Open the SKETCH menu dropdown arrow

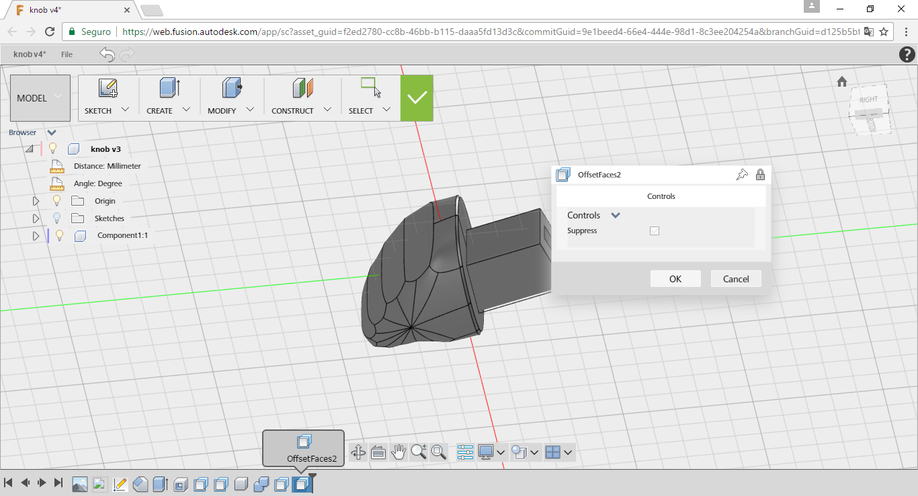pos(124,110)
